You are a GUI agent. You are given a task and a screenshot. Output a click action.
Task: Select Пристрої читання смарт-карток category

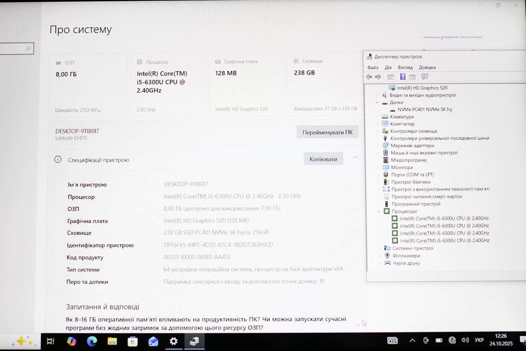pyautogui.click(x=427, y=197)
